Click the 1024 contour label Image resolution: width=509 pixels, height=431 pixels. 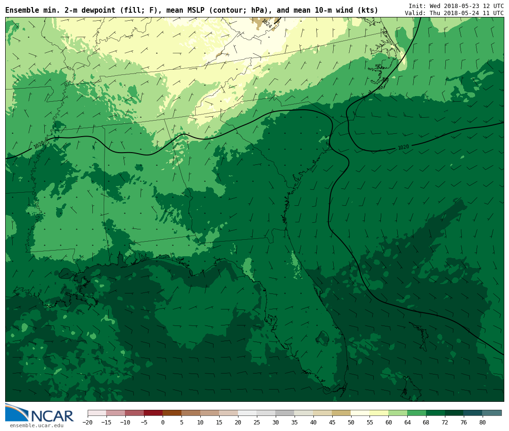click(266, 23)
